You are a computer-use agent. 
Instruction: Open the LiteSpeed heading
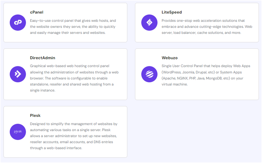(172, 12)
